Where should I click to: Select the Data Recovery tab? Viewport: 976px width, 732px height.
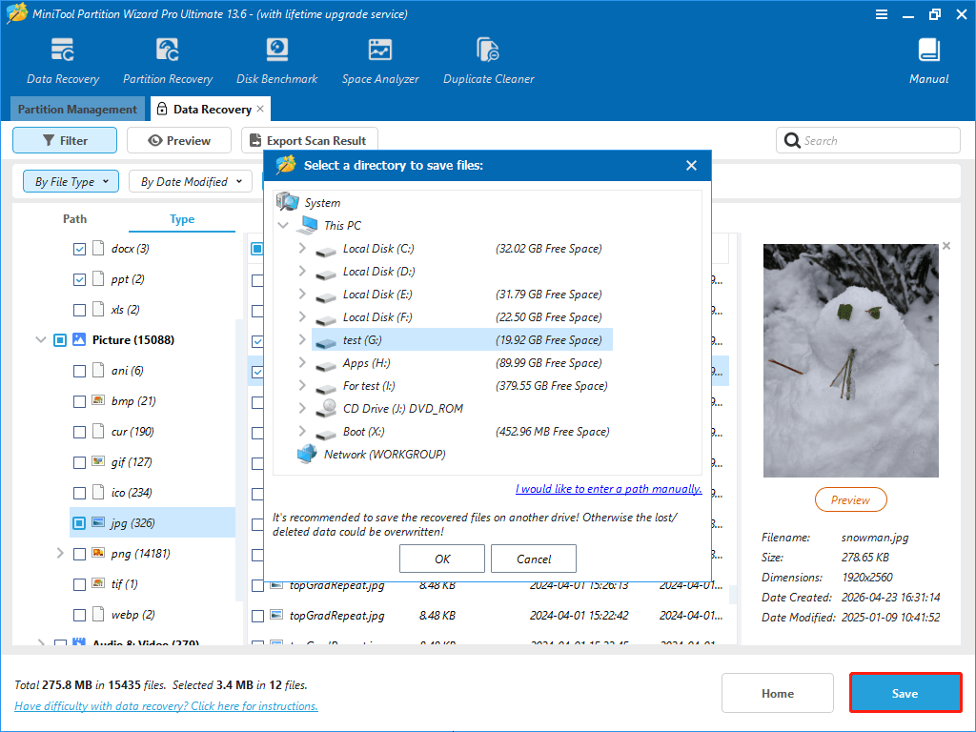point(211,109)
